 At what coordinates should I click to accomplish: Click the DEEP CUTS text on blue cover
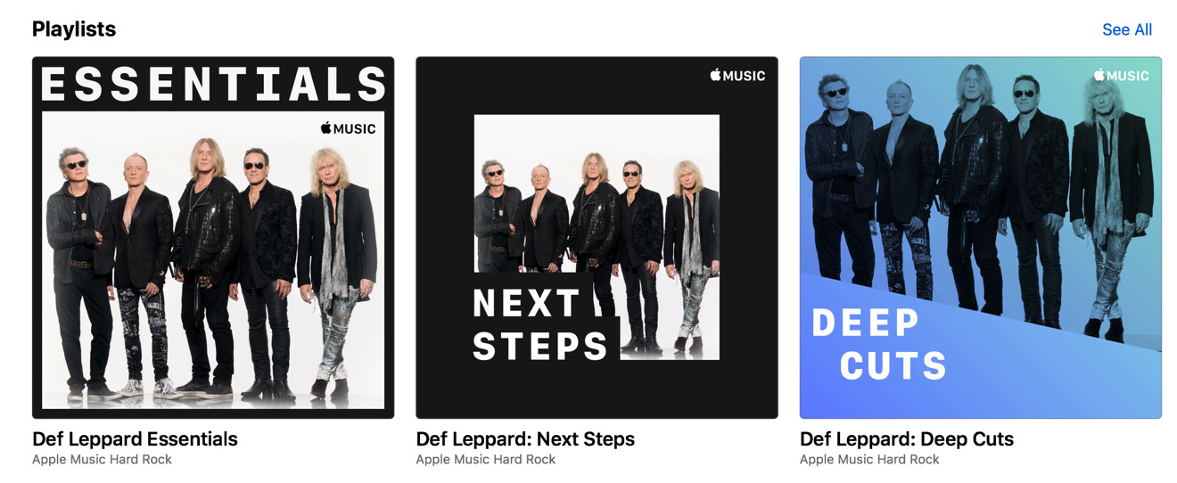pyautogui.click(x=879, y=344)
